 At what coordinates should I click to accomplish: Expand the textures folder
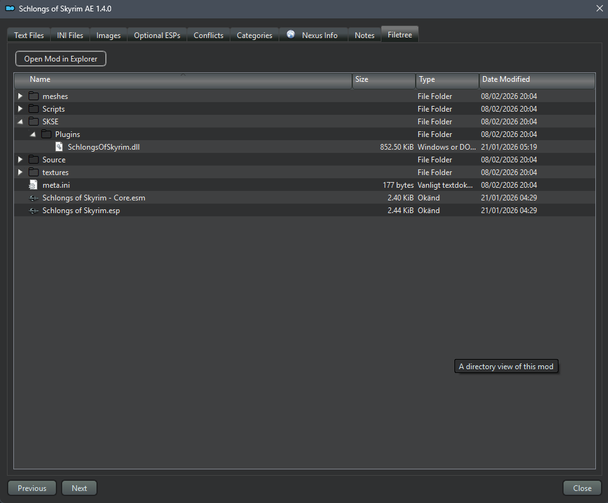(20, 172)
